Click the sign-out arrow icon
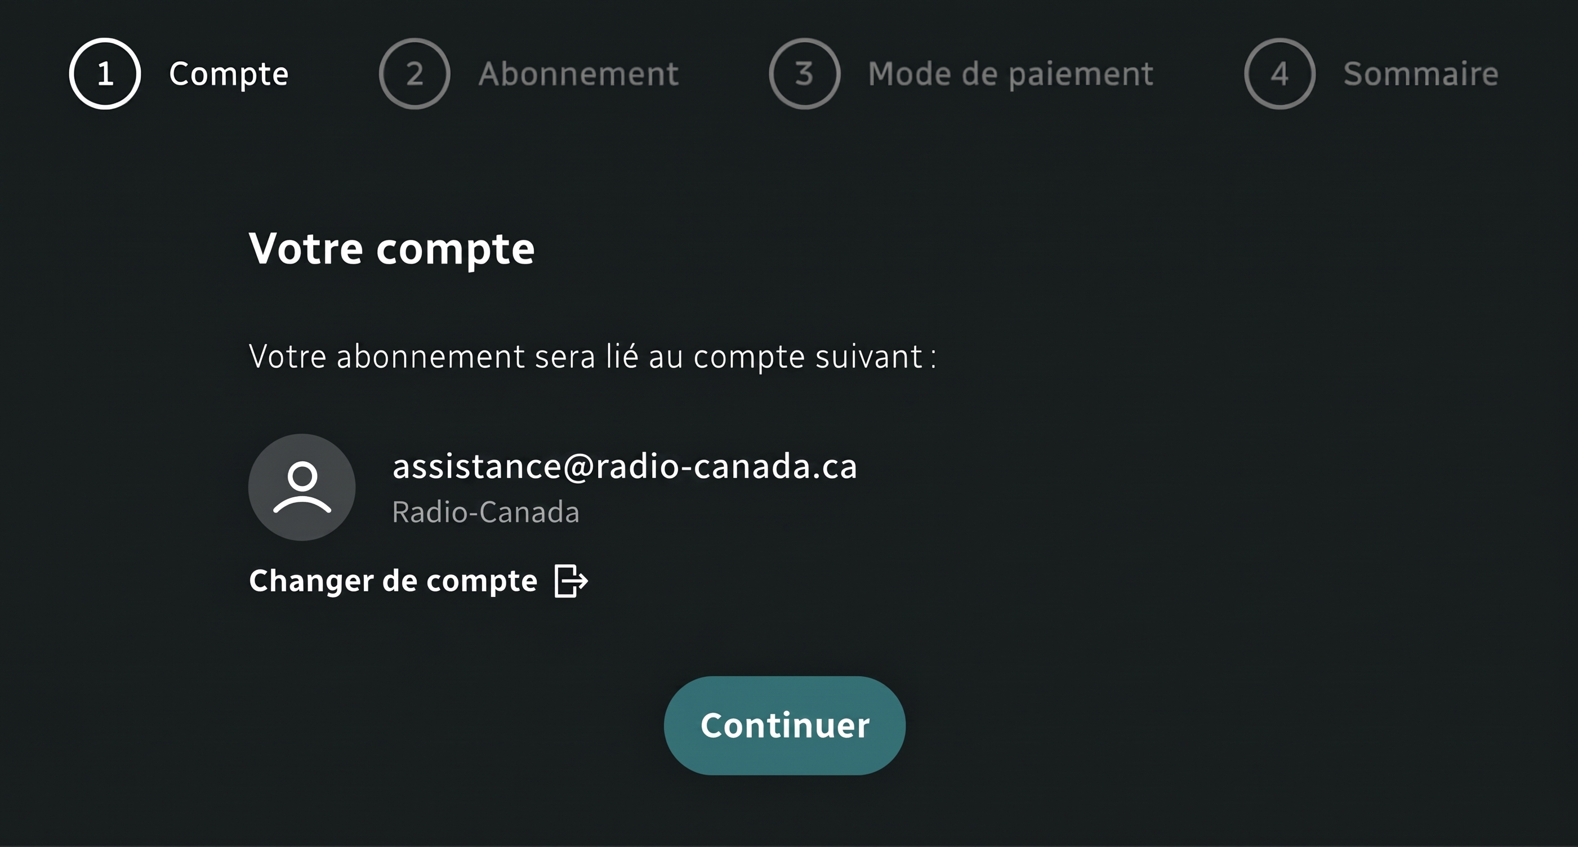This screenshot has width=1578, height=847. (571, 581)
